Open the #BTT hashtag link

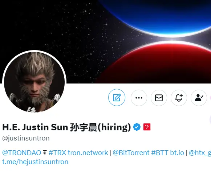159,153
